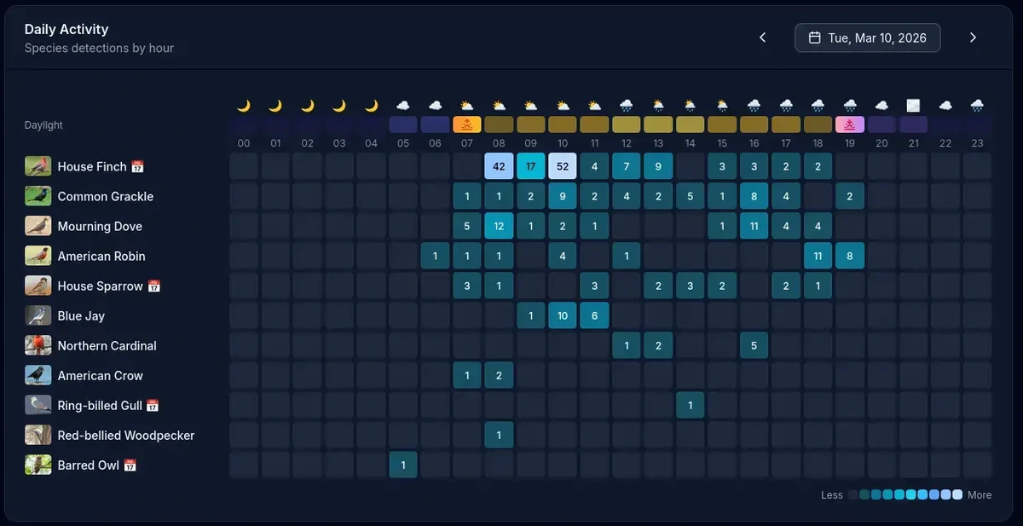Go to the previous day

[762, 38]
